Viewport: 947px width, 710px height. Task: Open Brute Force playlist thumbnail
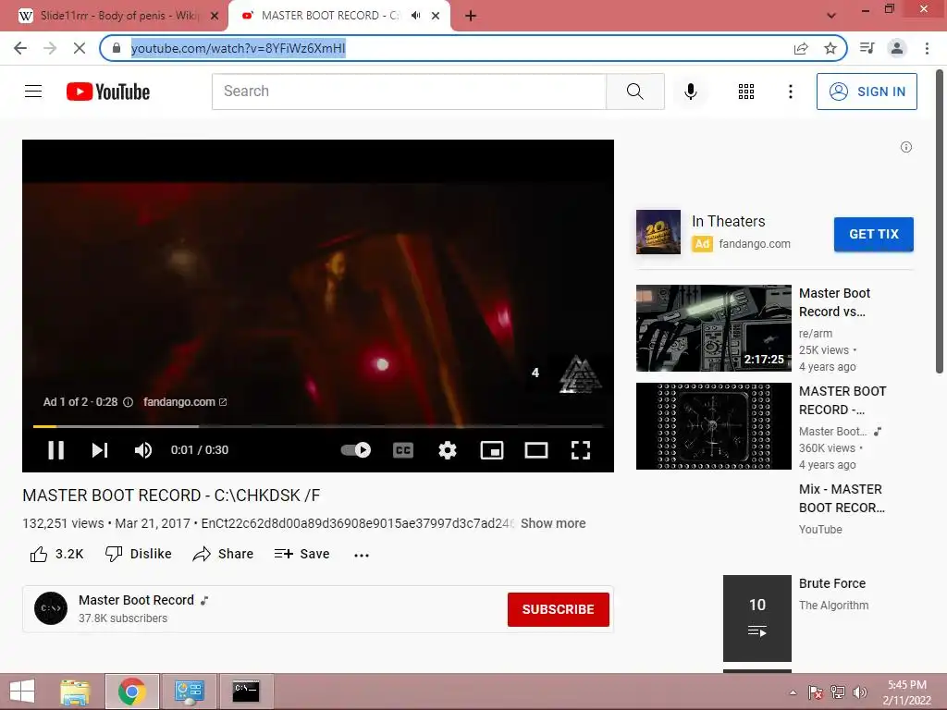756,618
